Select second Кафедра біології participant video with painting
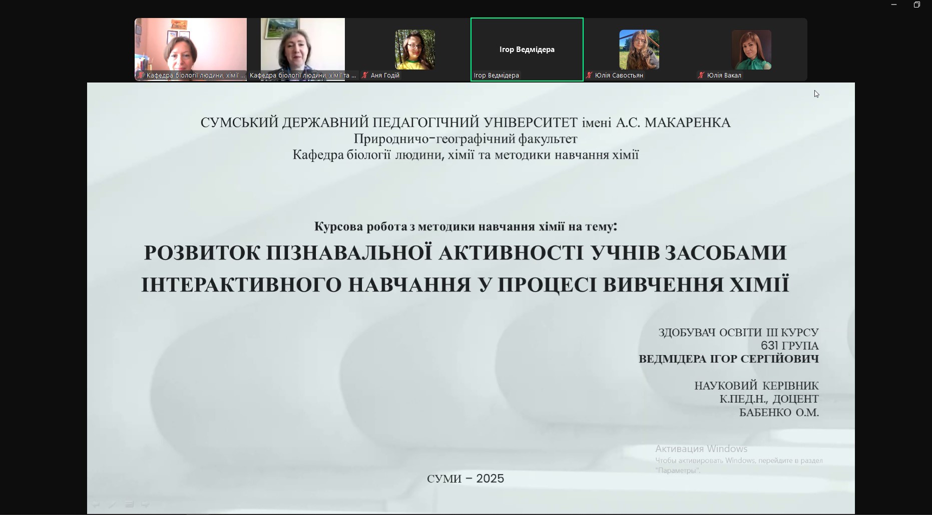The height and width of the screenshot is (515, 932). tap(303, 49)
